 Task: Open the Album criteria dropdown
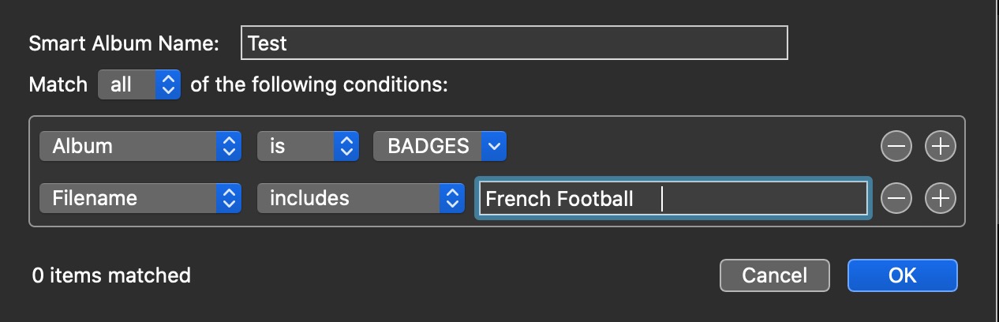click(140, 146)
